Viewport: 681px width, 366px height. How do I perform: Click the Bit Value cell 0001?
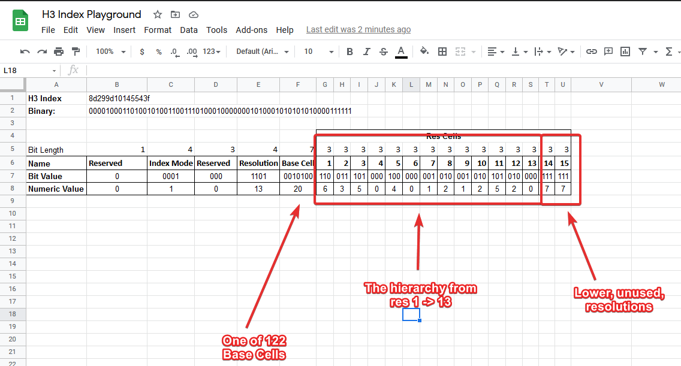171,176
